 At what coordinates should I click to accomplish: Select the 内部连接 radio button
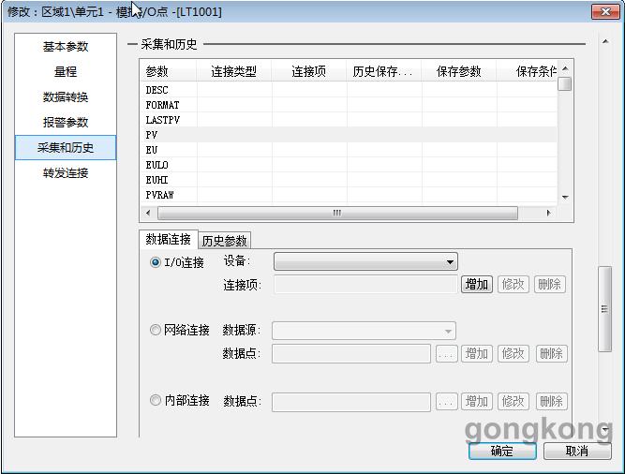click(x=155, y=400)
